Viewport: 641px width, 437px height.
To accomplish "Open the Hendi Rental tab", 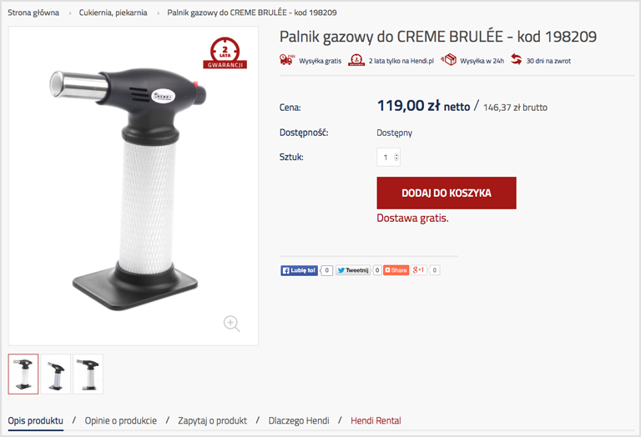I will [376, 420].
